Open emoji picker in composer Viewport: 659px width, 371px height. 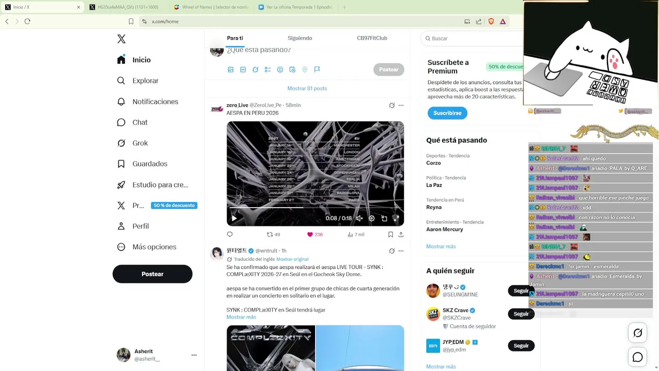tap(280, 70)
